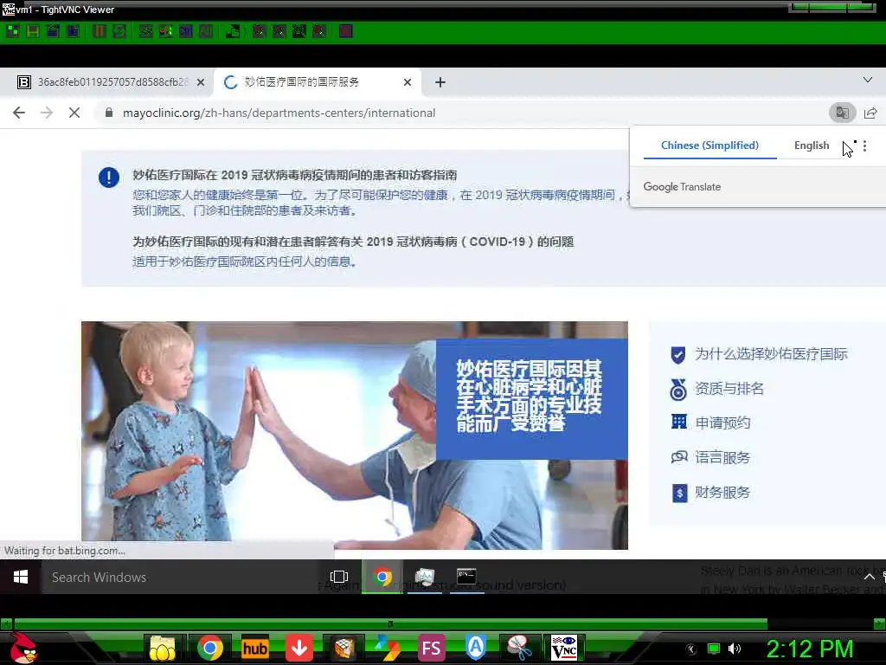Open the translate popup three-dot options menu

pos(864,145)
